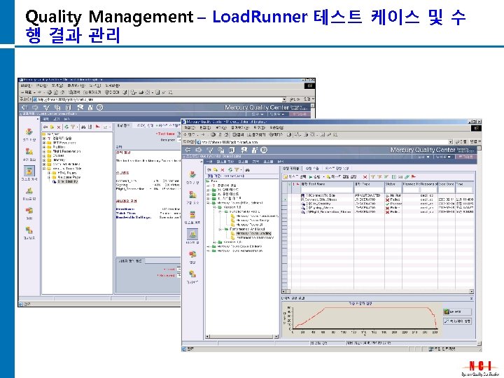Click the scenario button below LR Analysis button
Image resolution: width=504 pixels, height=378 pixels.
pos(457,321)
